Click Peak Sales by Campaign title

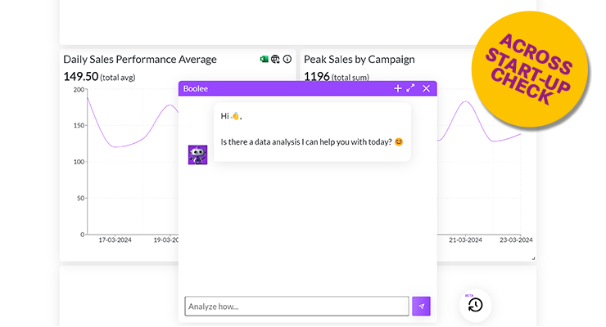click(x=359, y=60)
